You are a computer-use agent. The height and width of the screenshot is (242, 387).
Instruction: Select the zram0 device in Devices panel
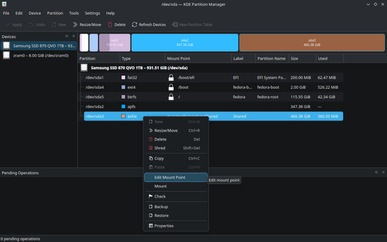39,55
